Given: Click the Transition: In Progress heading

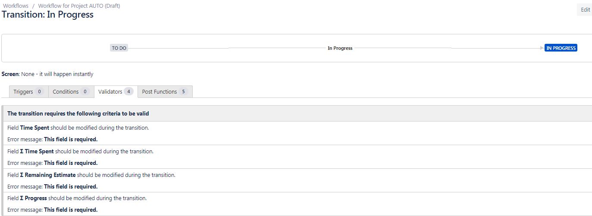Looking at the screenshot, I should click(x=47, y=14).
